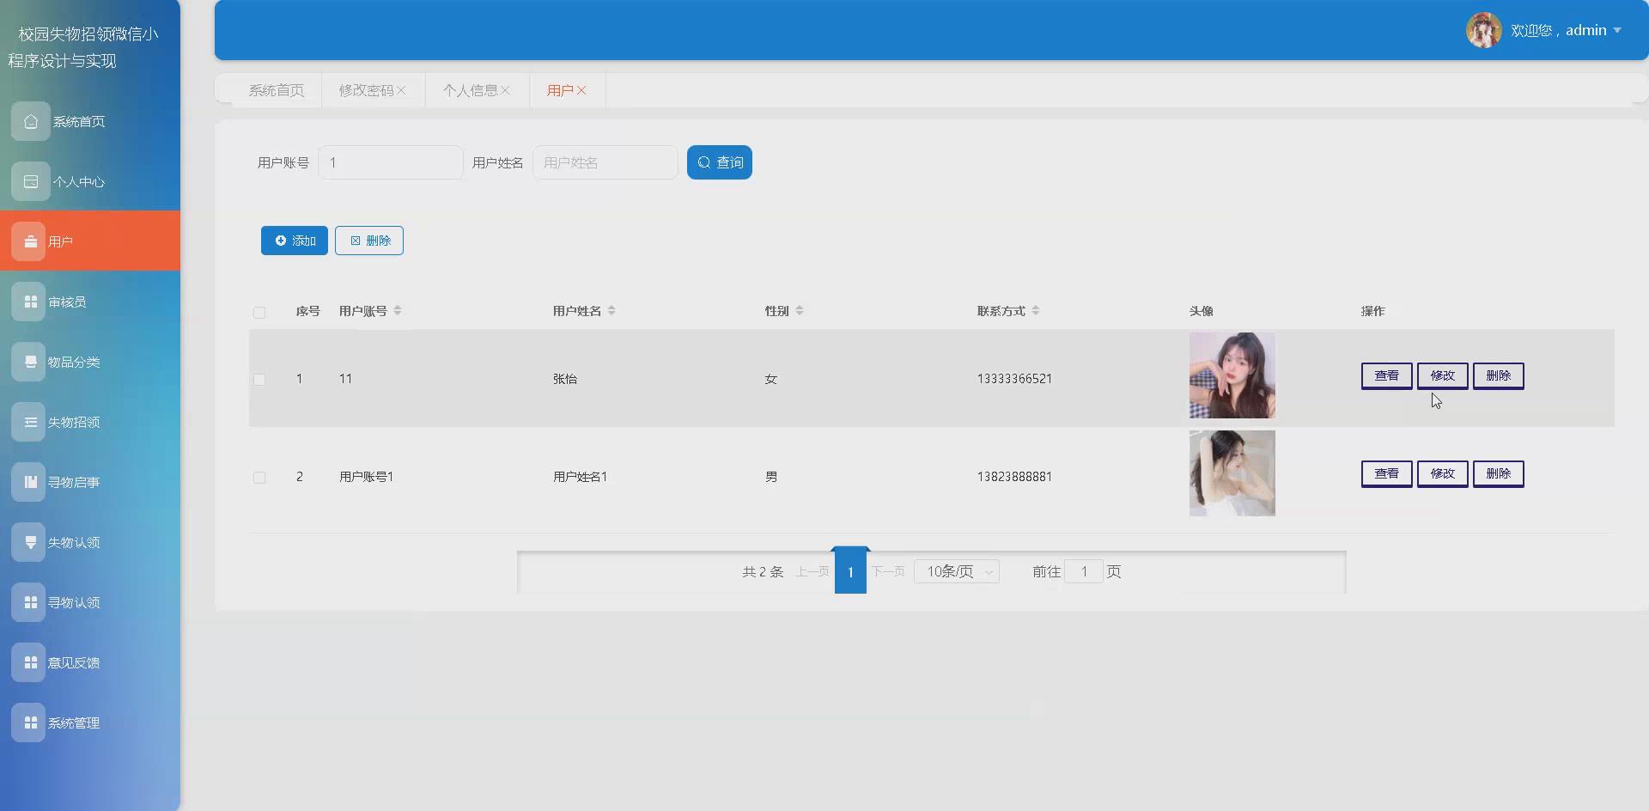Viewport: 1649px width, 811px height.
Task: Check the select-all checkbox in table header
Action: [260, 312]
